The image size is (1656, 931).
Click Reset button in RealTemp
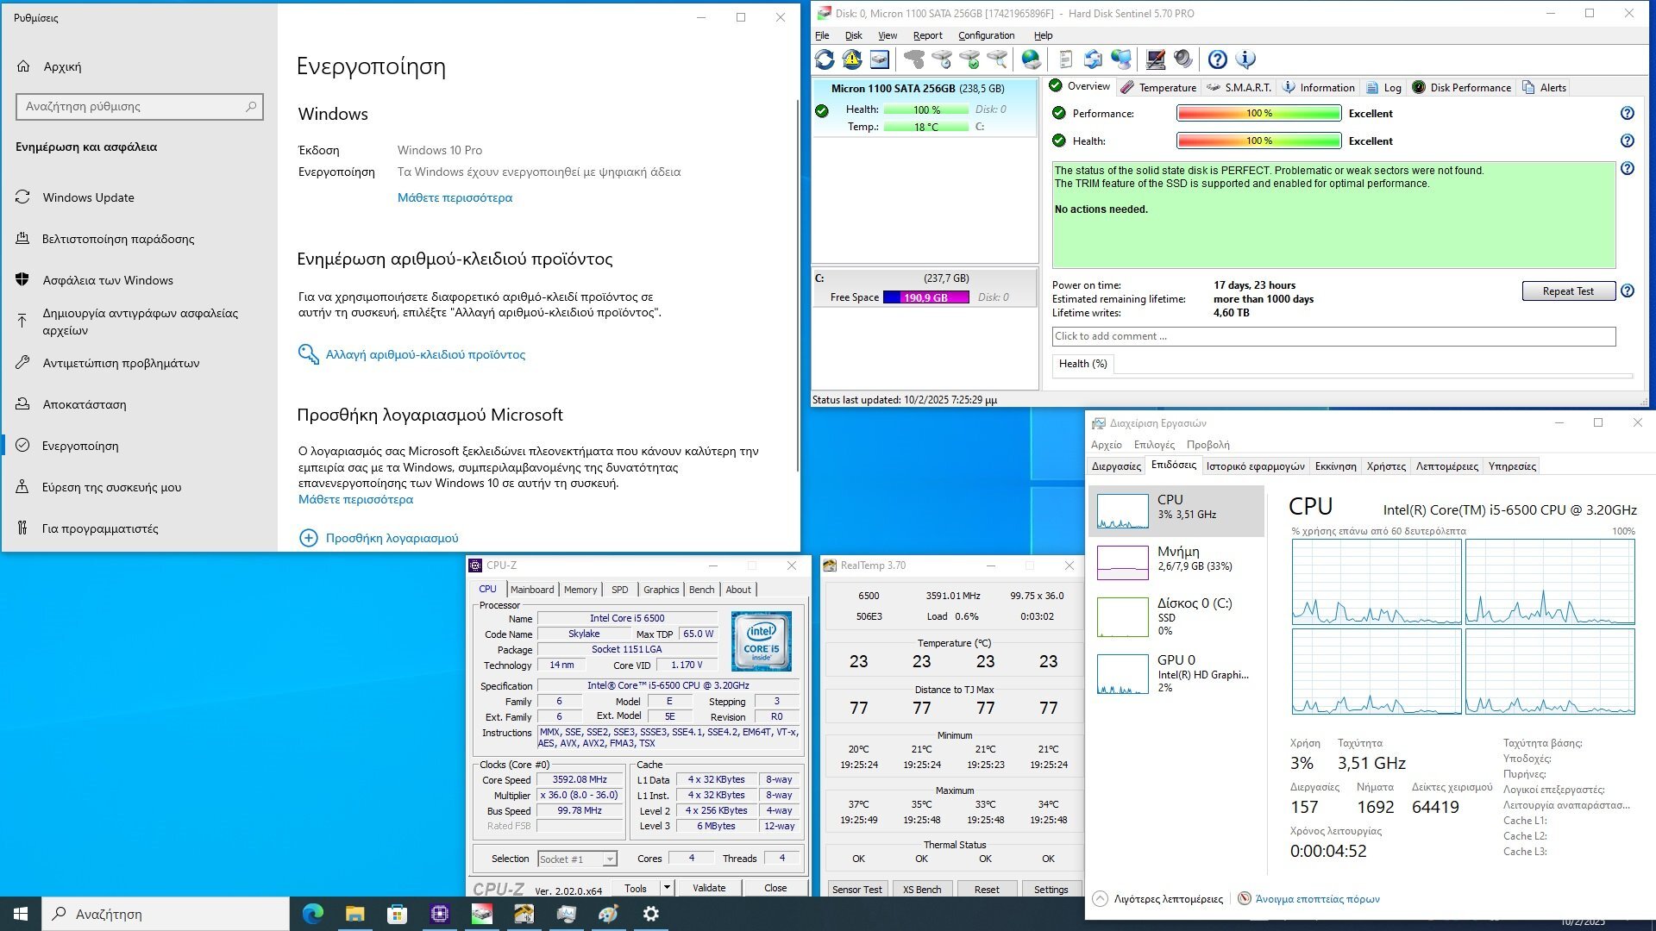coord(987,890)
